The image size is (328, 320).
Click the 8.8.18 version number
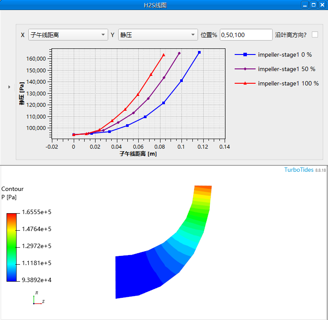point(321,170)
